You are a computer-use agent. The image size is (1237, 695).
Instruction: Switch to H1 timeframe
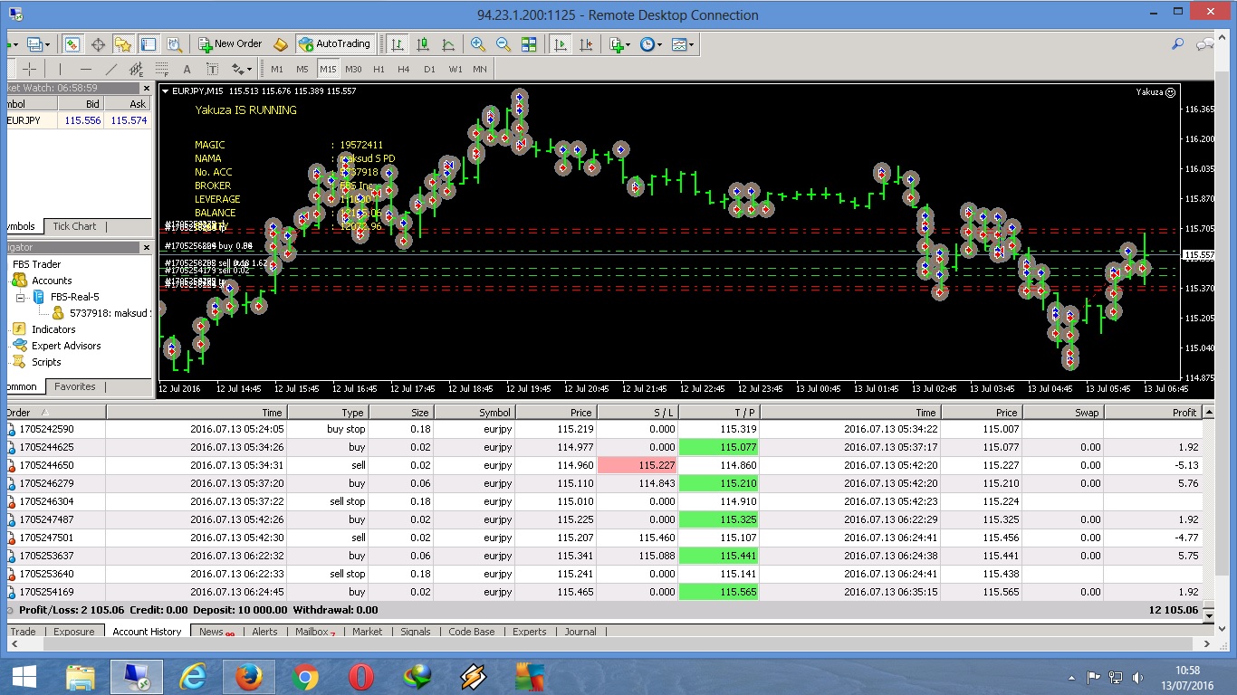click(x=379, y=69)
